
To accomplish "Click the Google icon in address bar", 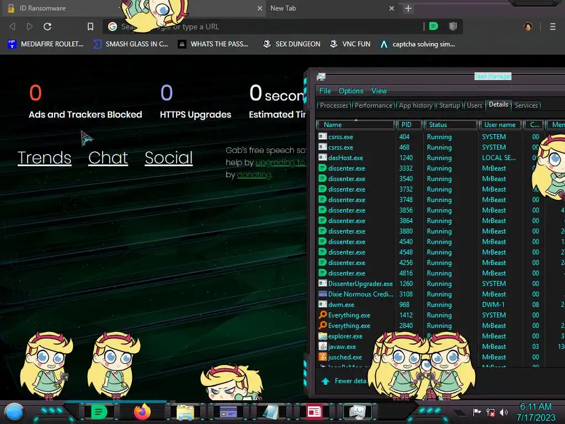I will [x=113, y=26].
